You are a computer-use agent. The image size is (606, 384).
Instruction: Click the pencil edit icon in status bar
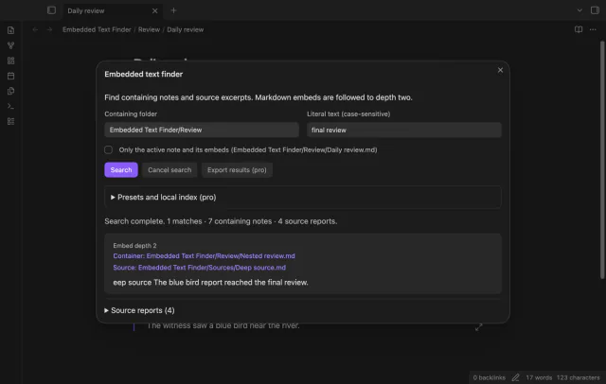point(515,377)
